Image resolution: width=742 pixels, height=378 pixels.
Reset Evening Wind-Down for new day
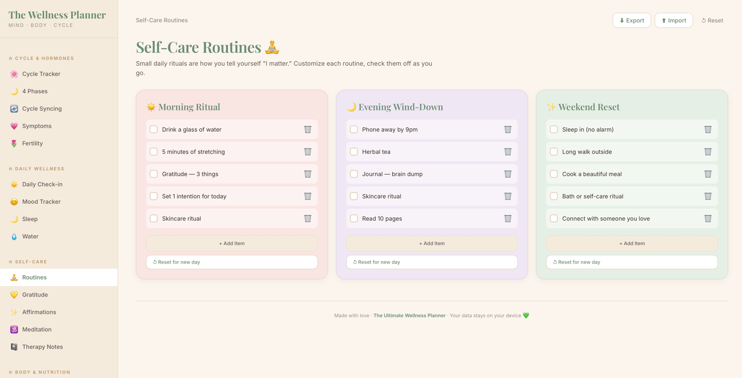(432, 262)
